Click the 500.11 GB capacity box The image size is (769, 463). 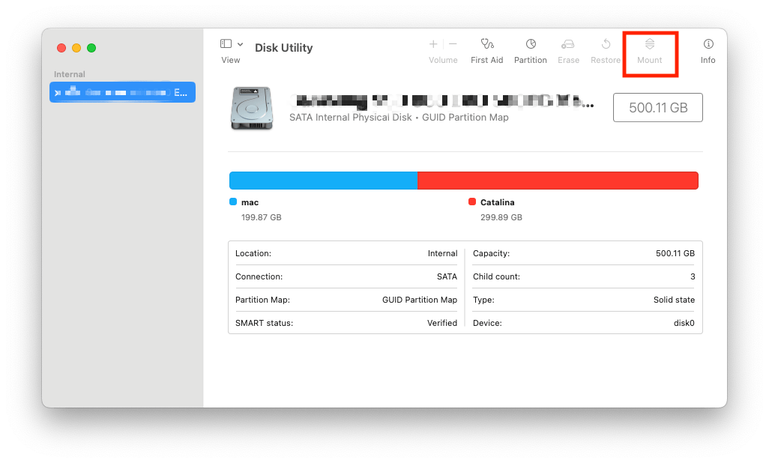coord(657,107)
